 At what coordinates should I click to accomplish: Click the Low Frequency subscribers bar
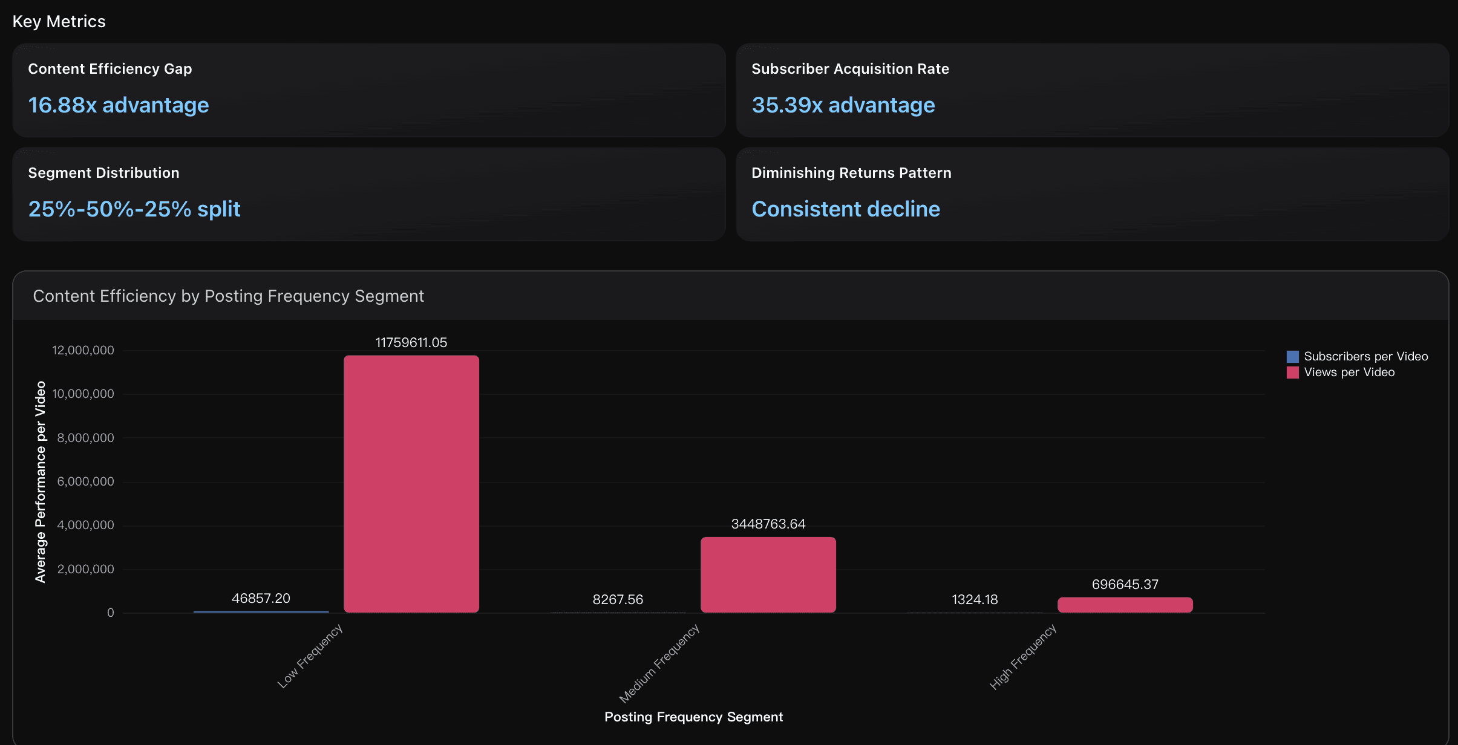(260, 611)
